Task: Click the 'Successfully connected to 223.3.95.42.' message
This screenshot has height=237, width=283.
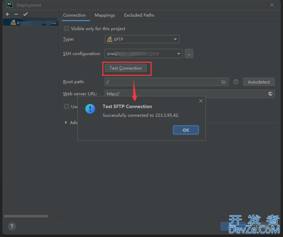Action: click(141, 115)
